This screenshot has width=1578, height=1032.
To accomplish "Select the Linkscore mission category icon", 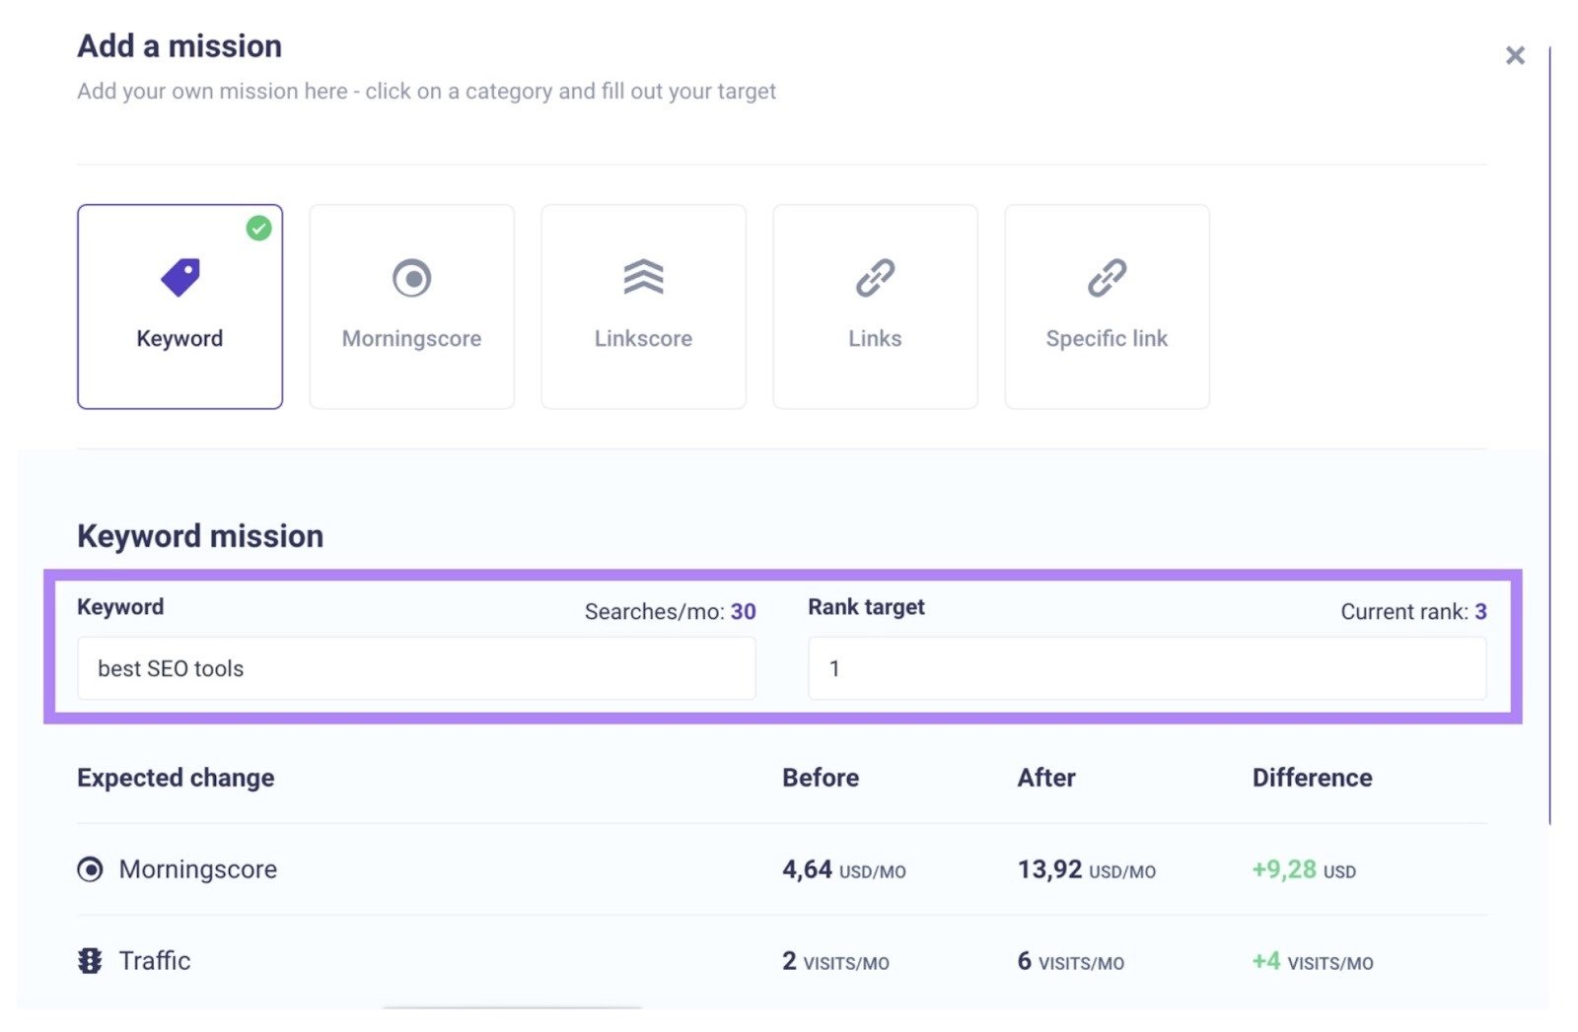I will [643, 276].
